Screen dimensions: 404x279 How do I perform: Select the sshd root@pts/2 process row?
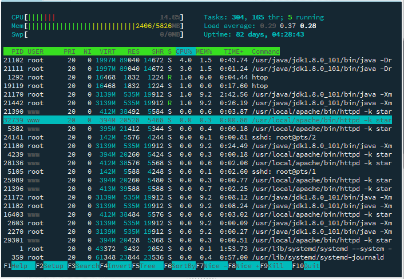(x=197, y=137)
